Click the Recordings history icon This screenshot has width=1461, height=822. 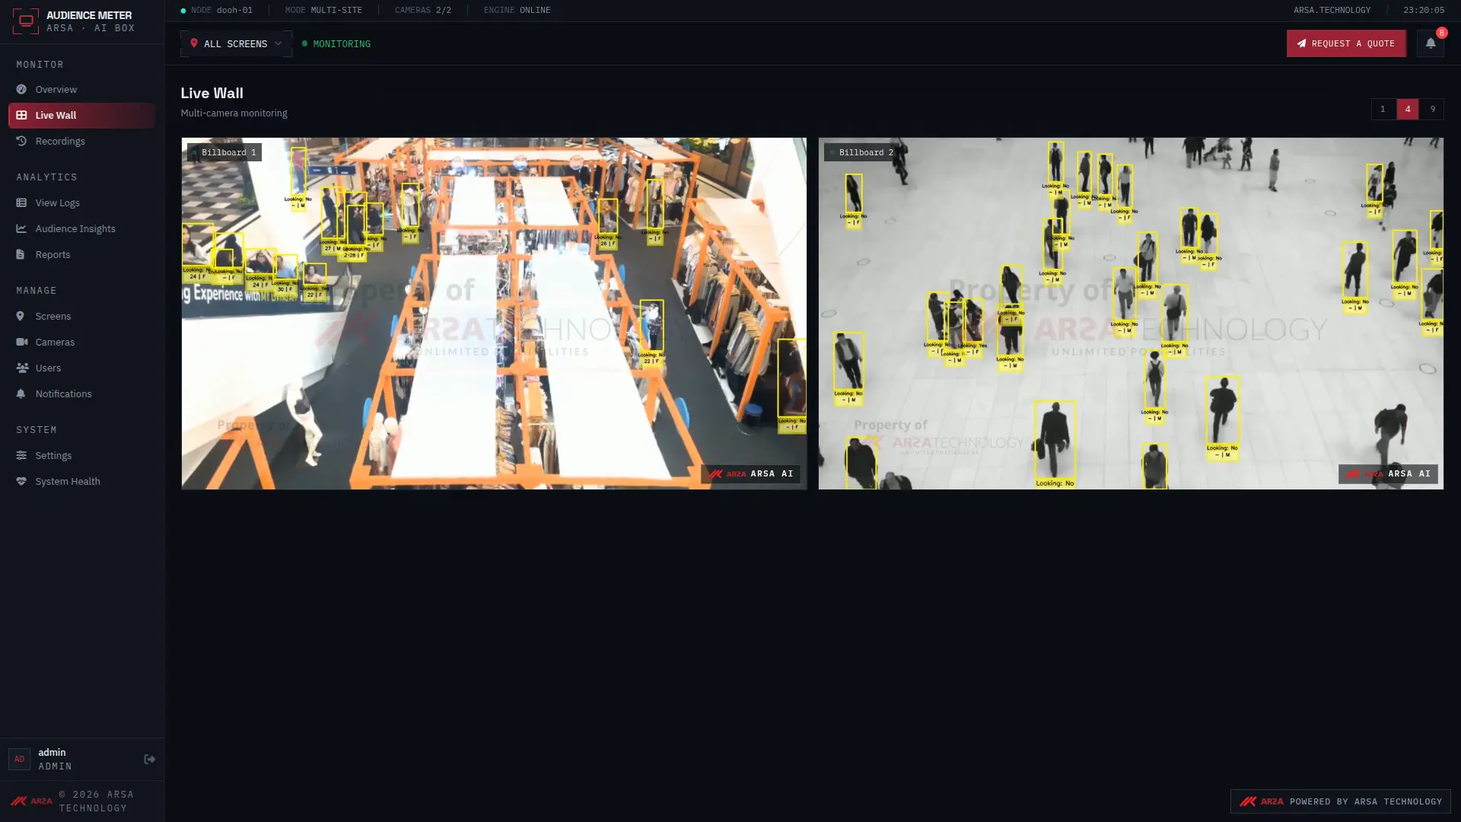coord(21,141)
